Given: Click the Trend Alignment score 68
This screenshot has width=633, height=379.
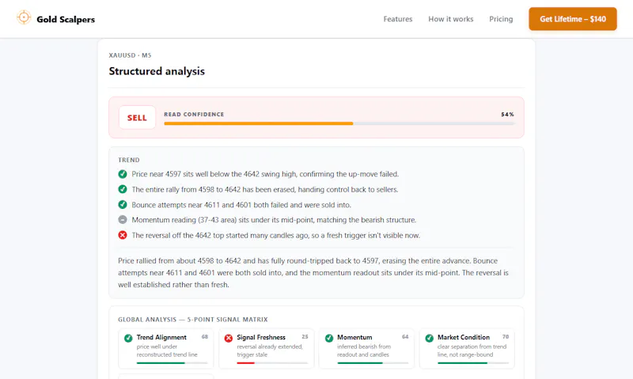Looking at the screenshot, I should 205,336.
